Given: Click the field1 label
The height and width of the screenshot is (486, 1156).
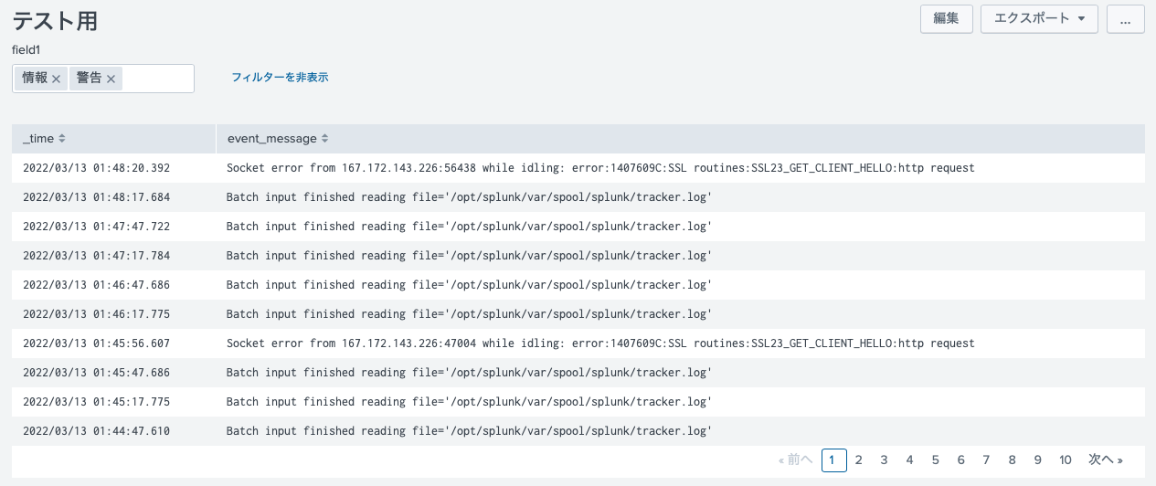Looking at the screenshot, I should pyautogui.click(x=27, y=49).
